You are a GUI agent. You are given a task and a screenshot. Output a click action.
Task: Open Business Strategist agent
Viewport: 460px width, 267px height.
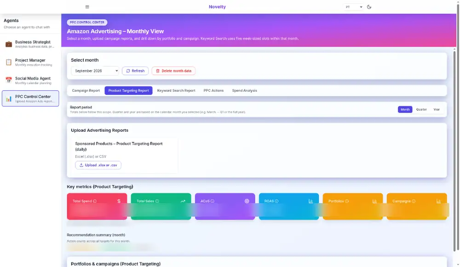pyautogui.click(x=30, y=44)
